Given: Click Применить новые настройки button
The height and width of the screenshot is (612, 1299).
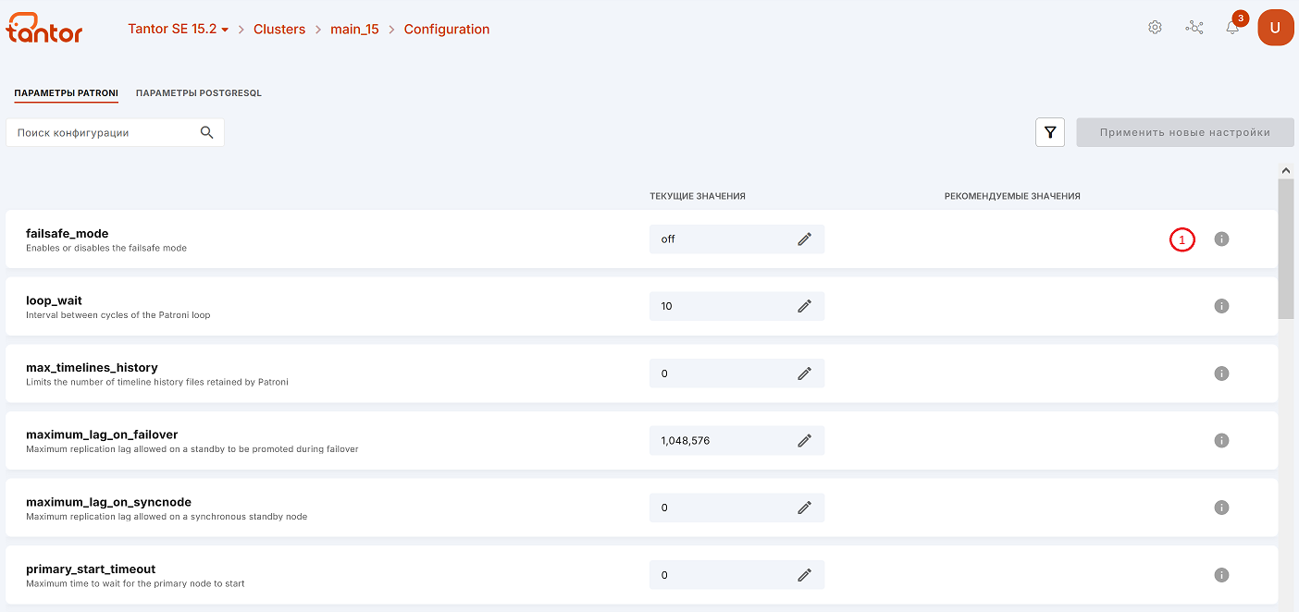Looking at the screenshot, I should click(x=1185, y=132).
